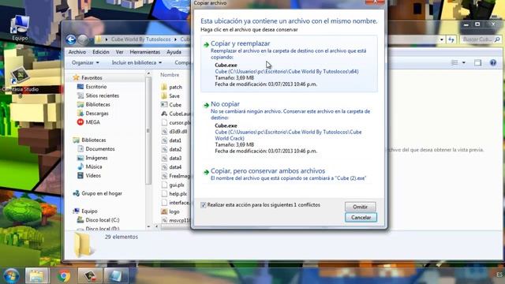Select Grupo en el hogar

102,193
